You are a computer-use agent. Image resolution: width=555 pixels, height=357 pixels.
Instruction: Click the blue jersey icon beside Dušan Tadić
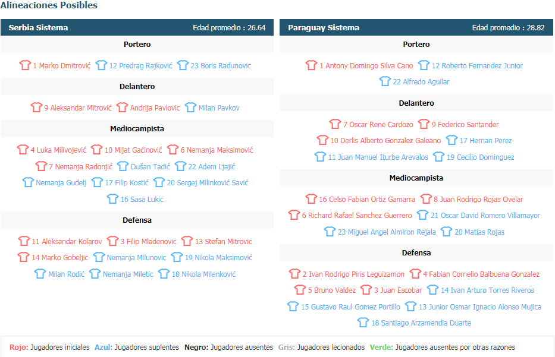pos(123,166)
